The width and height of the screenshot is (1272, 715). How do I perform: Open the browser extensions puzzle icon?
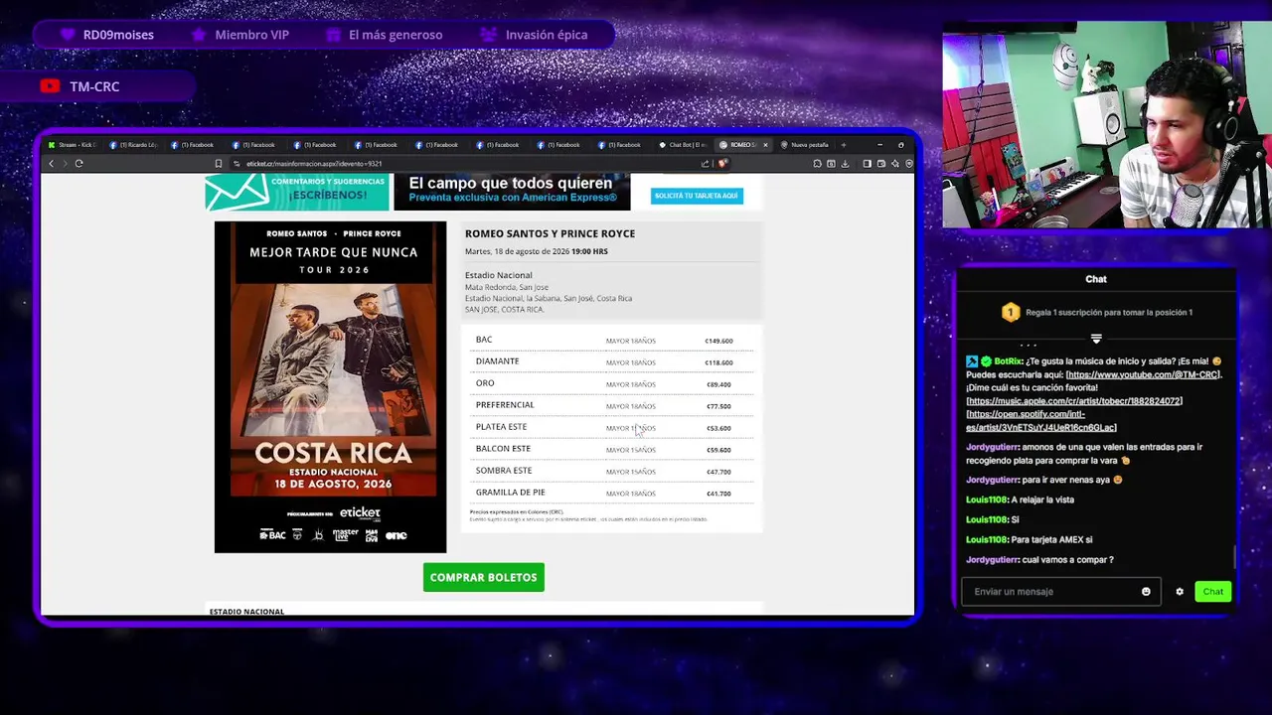(817, 164)
